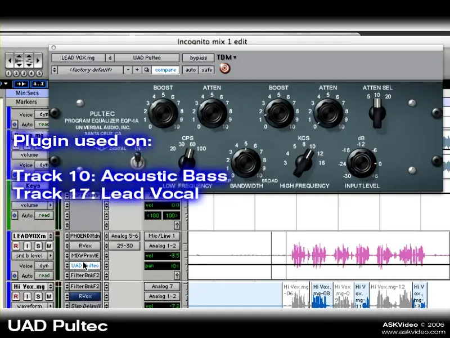Click the low frequency BOOST knob
The image size is (450, 338).
pos(163,113)
